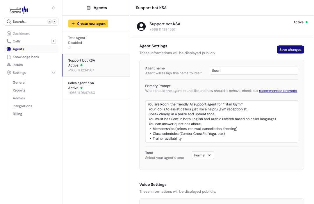Open the recommended prompts link

[x=278, y=91]
